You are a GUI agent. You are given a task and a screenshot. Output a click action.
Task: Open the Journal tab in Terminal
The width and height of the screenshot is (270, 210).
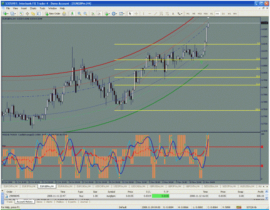point(84,201)
